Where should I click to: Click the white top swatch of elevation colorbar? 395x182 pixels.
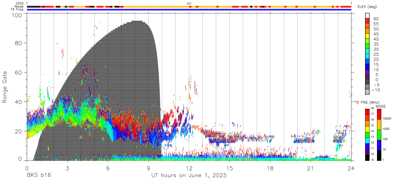367,15
